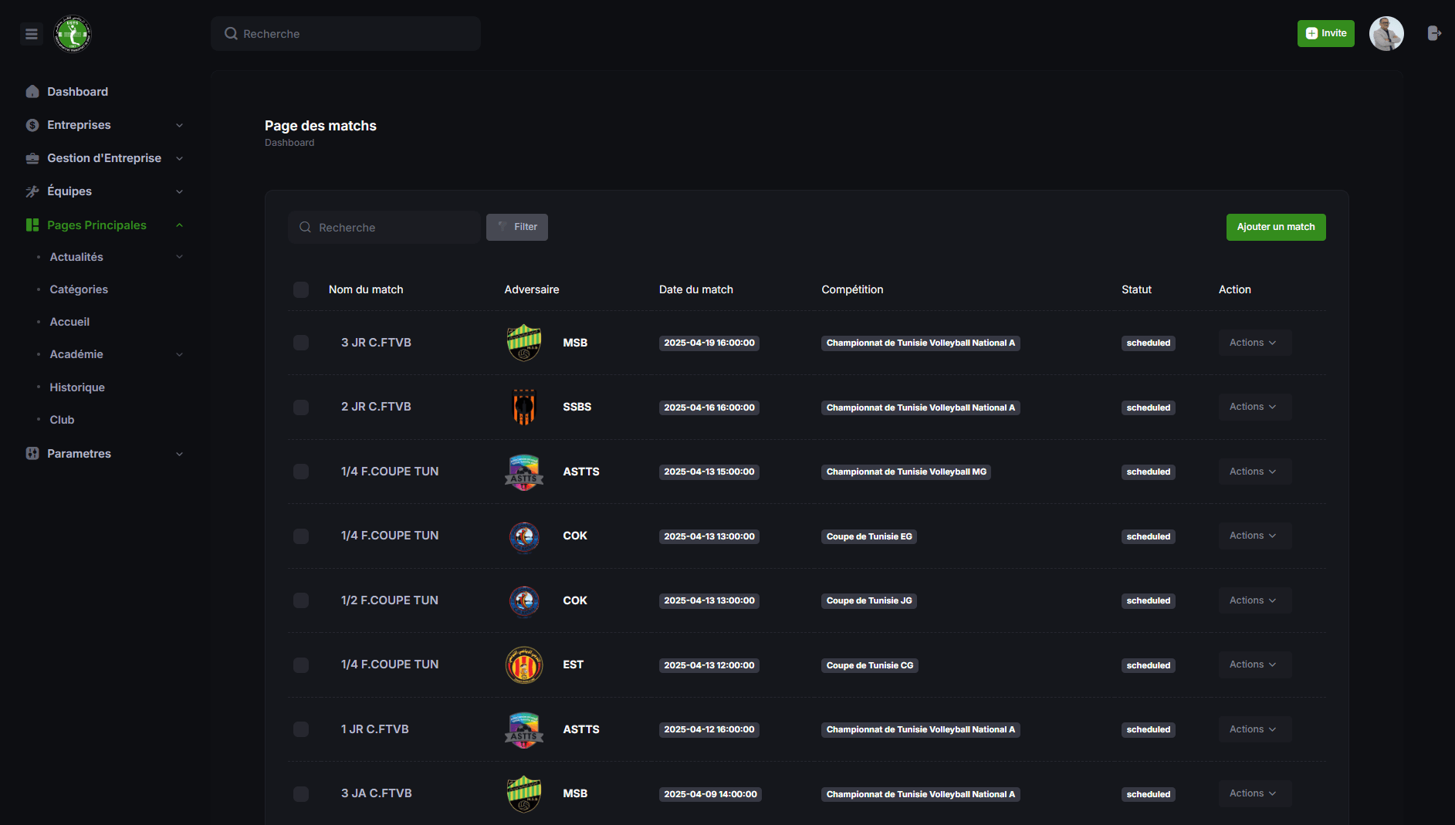Select the checkbox for 1 JR C.FTVB
This screenshot has height=825, width=1455.
pos(301,729)
